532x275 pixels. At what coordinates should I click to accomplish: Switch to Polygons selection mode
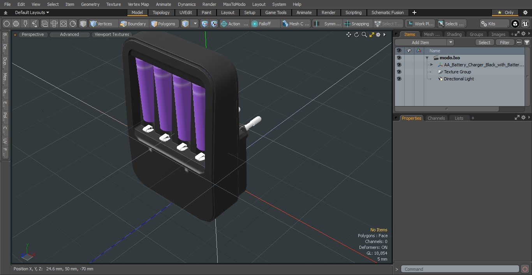164,24
